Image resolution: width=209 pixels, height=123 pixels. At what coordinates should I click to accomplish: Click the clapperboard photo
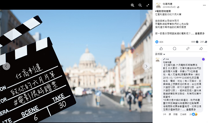[76, 66]
